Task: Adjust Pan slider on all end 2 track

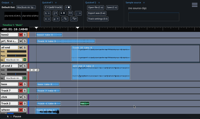Action: (16, 74)
